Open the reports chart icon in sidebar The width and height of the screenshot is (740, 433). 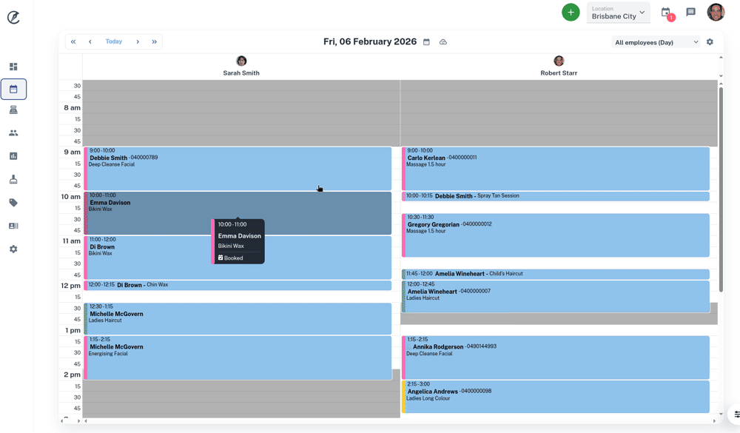[13, 156]
